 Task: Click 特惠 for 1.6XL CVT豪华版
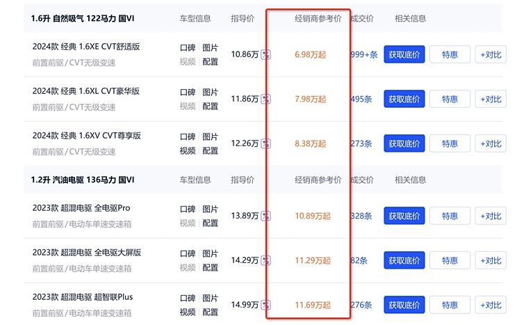tap(450, 99)
